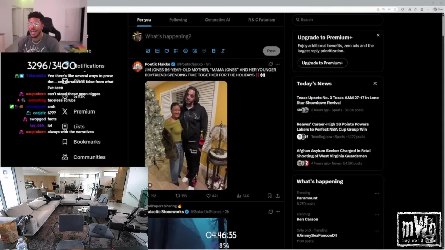Open Lists in the sidebar

pyautogui.click(x=79, y=127)
